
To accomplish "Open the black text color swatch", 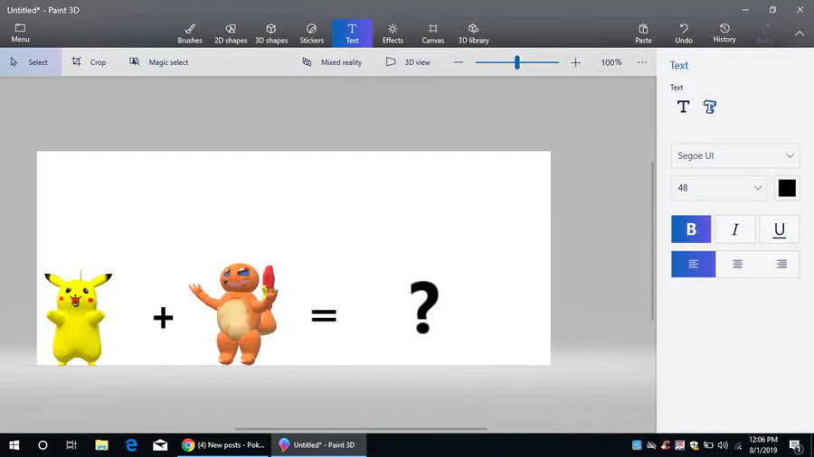I will (787, 188).
